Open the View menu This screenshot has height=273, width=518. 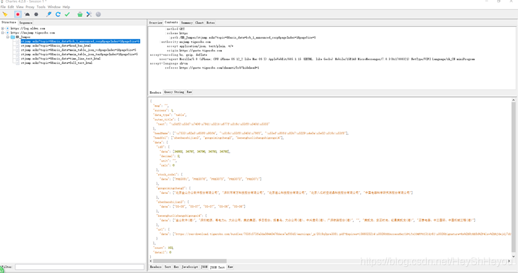(20, 6)
